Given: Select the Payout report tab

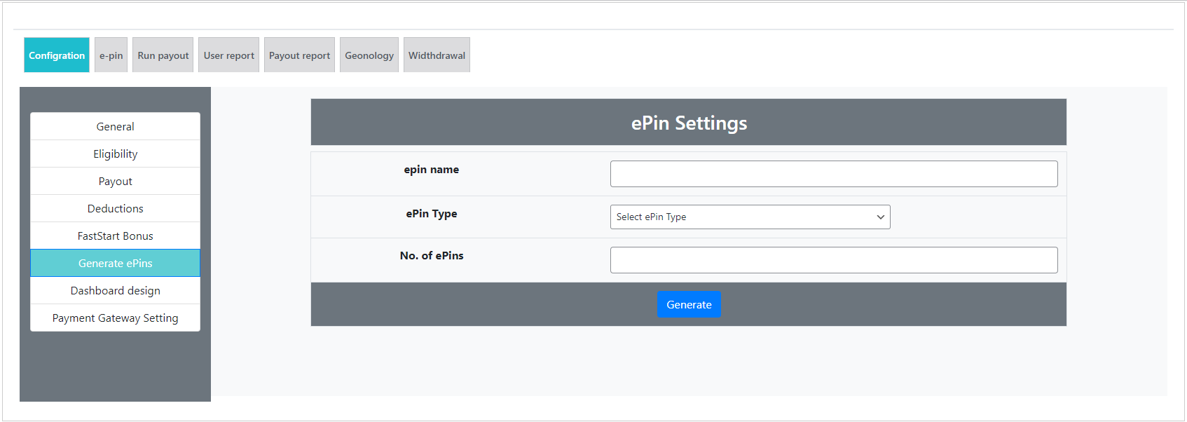Looking at the screenshot, I should click(x=299, y=55).
